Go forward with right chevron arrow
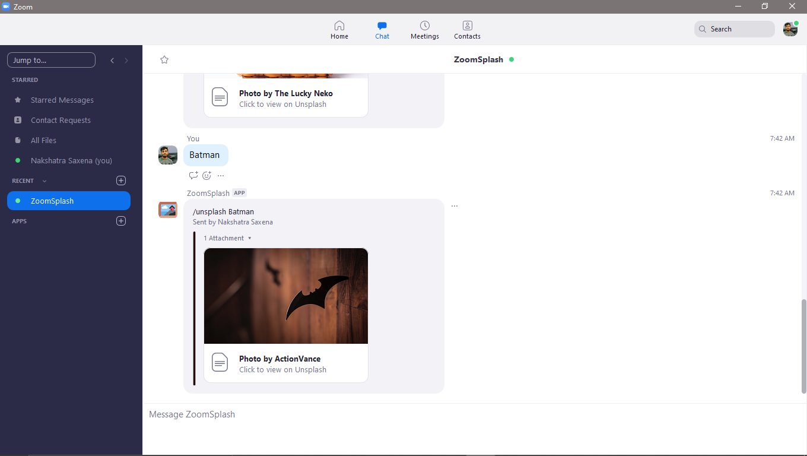Viewport: 807px width, 456px height. 126,61
